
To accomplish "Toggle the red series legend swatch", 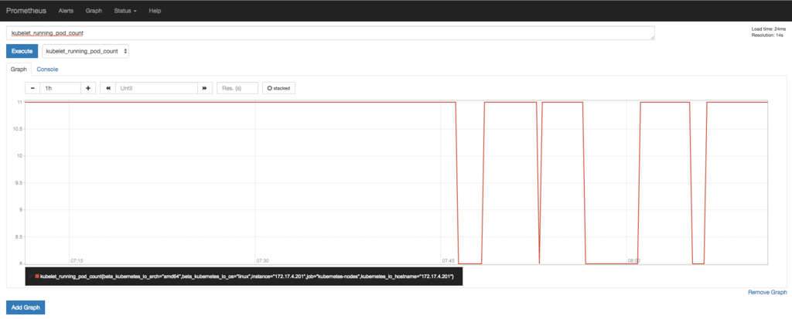I will click(x=37, y=277).
